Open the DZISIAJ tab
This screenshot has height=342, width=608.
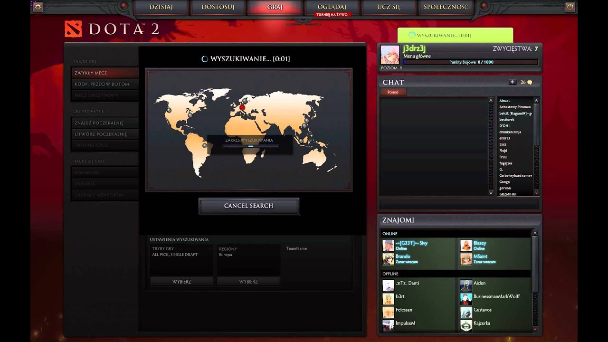[161, 7]
